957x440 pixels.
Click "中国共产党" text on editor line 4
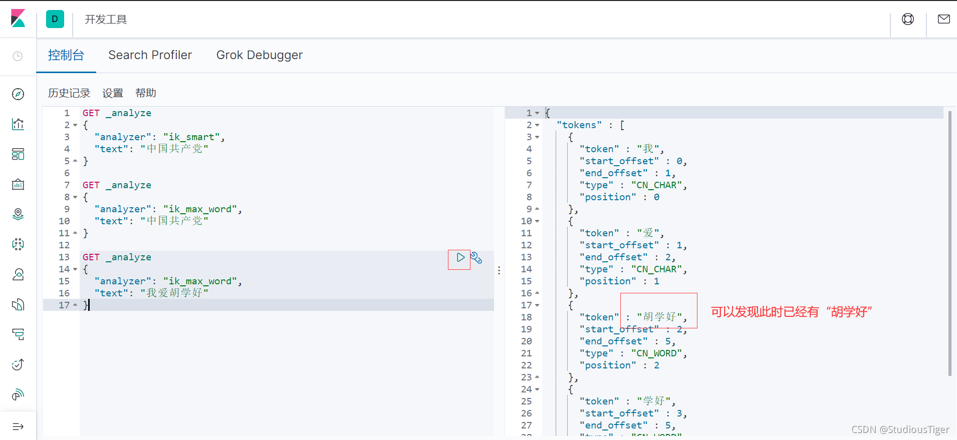pos(174,149)
